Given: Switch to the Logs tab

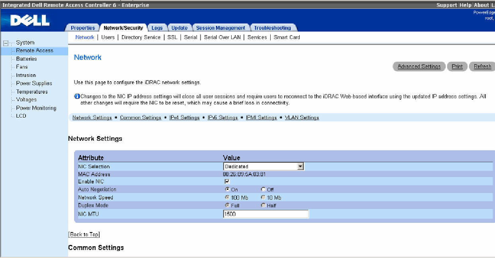Looking at the screenshot, I should pos(157,28).
